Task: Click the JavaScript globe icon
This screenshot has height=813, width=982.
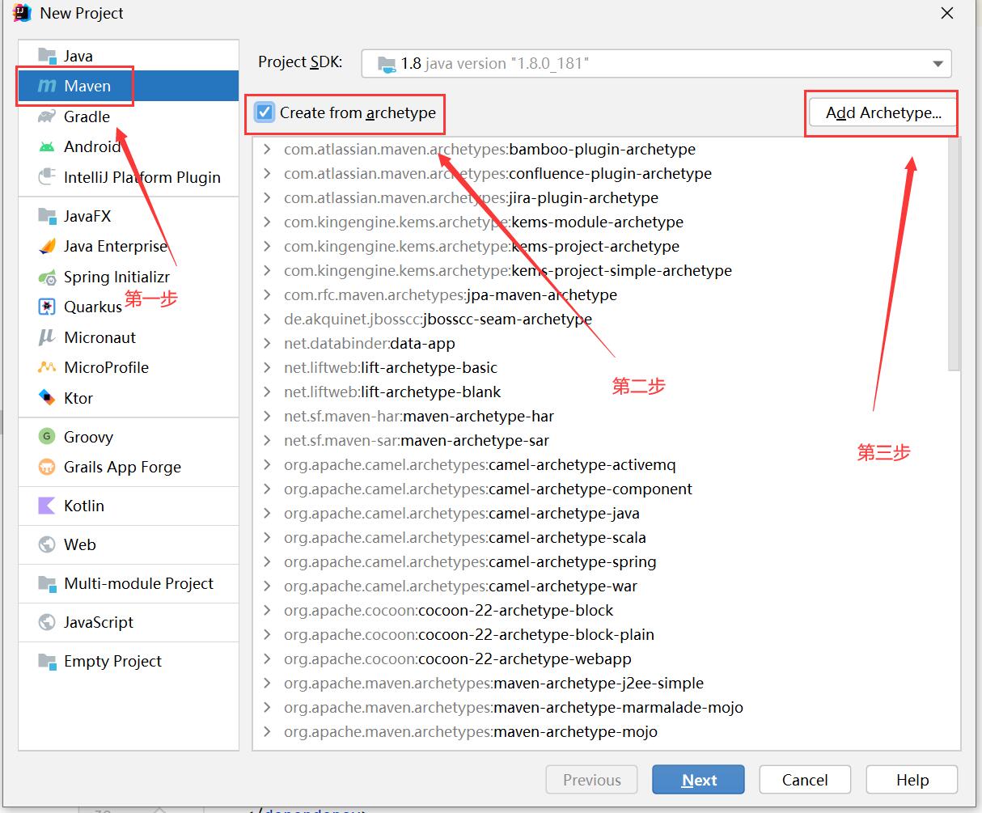Action: pyautogui.click(x=47, y=622)
